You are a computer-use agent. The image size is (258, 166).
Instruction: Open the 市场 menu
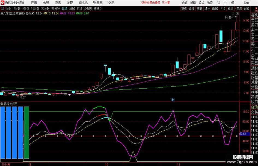[x=46, y=3]
